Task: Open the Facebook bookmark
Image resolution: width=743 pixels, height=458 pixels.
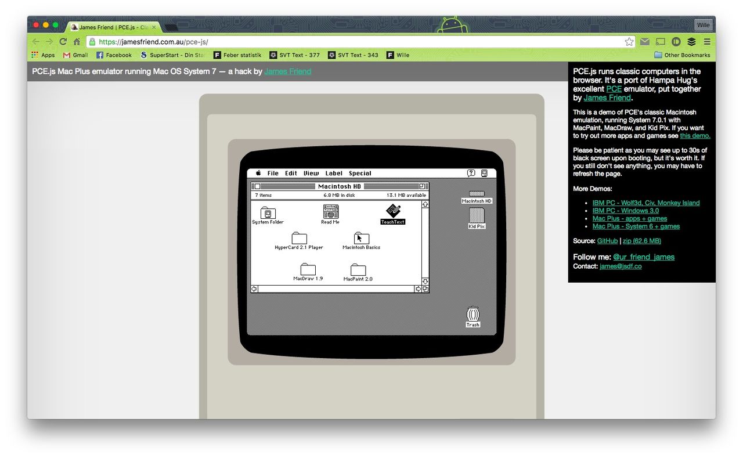Action: (114, 55)
